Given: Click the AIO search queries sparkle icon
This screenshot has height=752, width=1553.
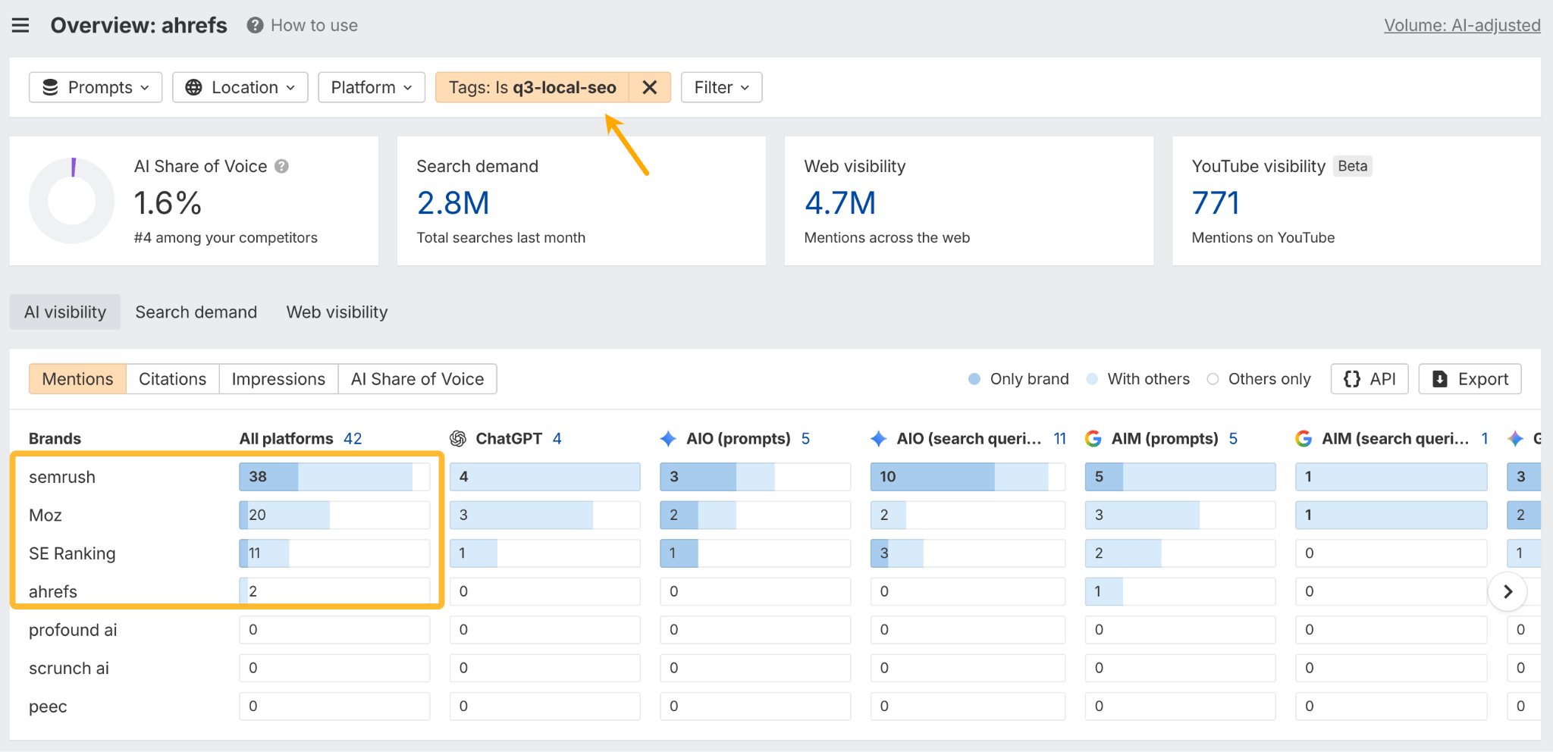Looking at the screenshot, I should [879, 438].
